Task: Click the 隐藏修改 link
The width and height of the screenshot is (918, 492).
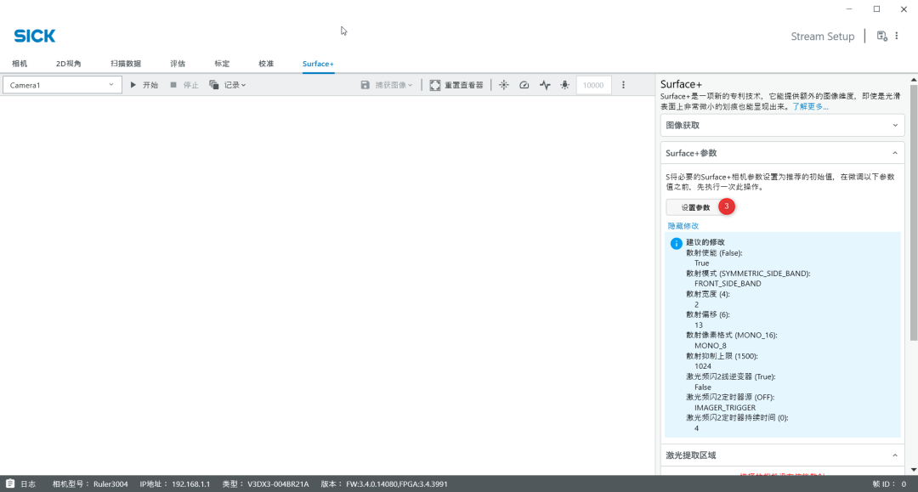Action: click(x=683, y=226)
